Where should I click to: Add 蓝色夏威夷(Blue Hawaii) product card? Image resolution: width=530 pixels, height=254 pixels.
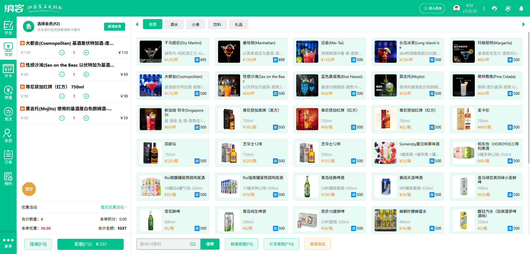coord(330,85)
